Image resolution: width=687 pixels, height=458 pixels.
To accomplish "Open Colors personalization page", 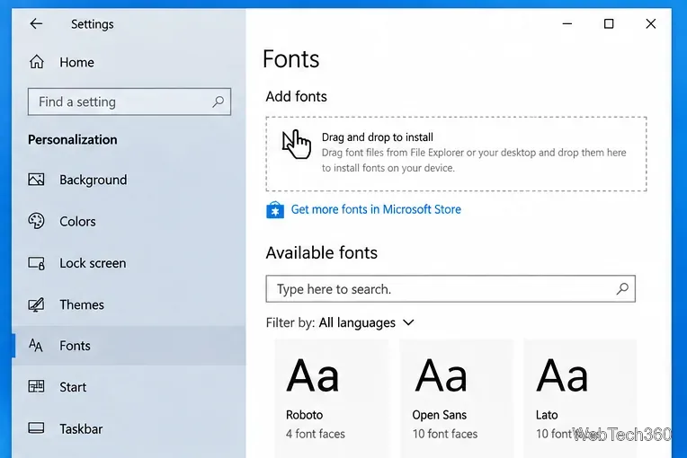I will pyautogui.click(x=129, y=221).
